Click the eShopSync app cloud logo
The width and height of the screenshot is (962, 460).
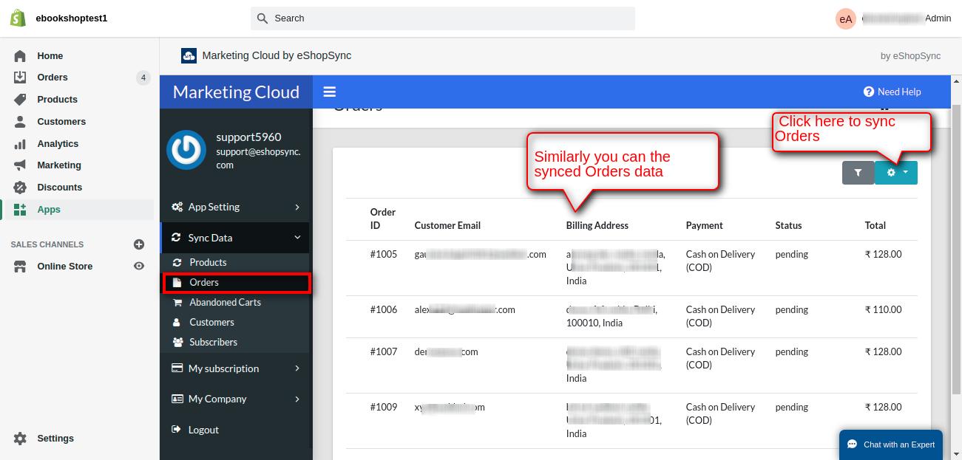[189, 55]
